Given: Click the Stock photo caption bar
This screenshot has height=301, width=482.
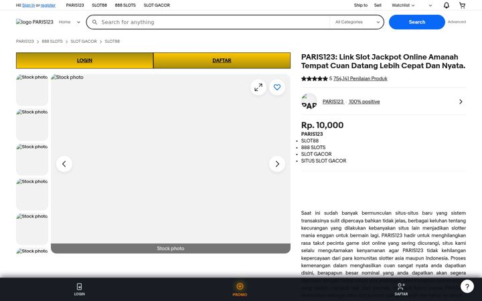Looking at the screenshot, I should pyautogui.click(x=171, y=248).
